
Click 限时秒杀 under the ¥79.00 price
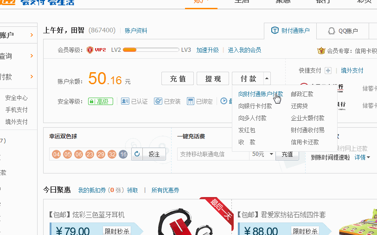(117, 231)
